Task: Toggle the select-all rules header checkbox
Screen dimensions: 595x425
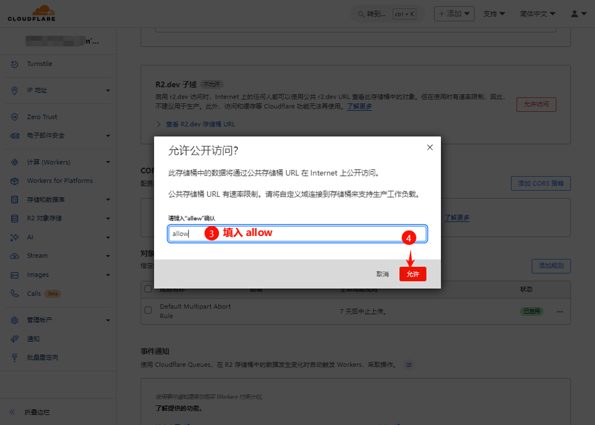Action: [x=148, y=289]
